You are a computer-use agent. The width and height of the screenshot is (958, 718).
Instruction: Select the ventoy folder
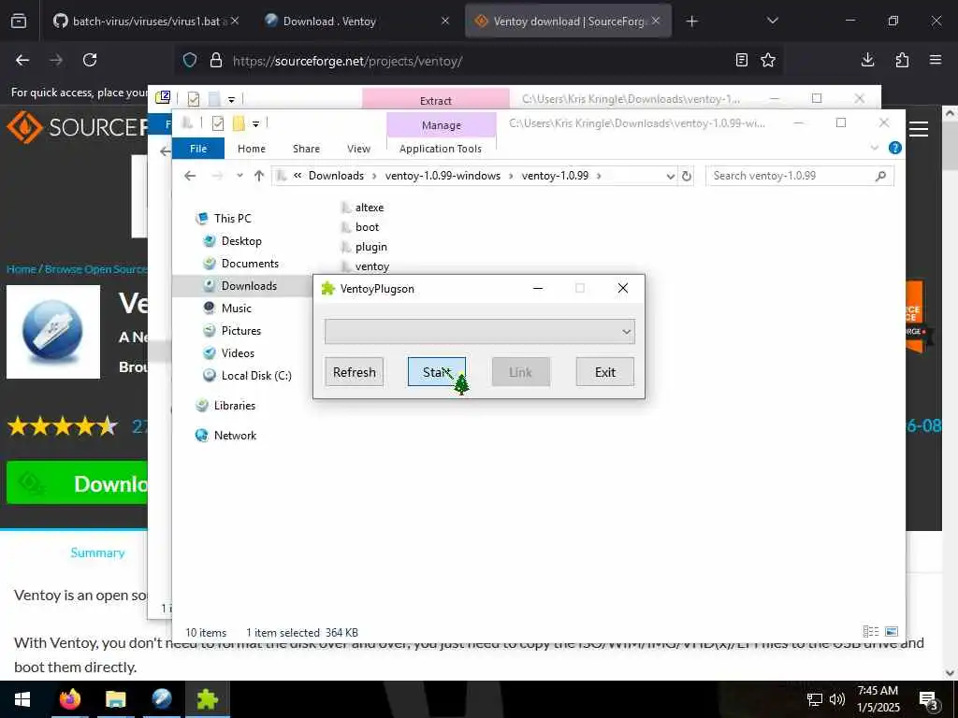(x=371, y=266)
